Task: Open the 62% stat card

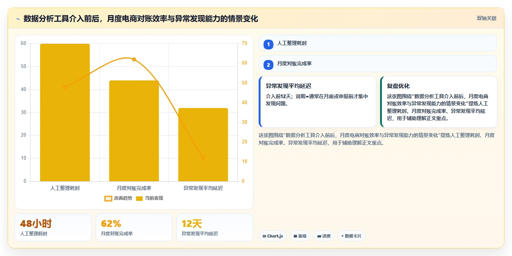Action: click(134, 227)
